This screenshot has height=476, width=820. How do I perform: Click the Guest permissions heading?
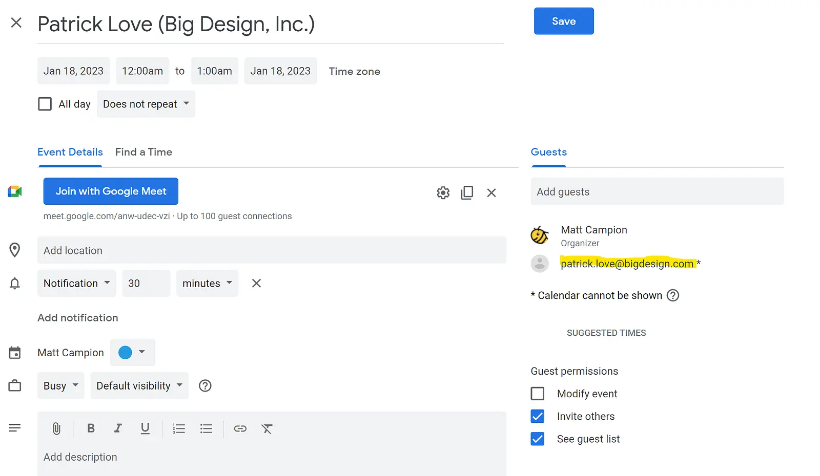click(x=575, y=371)
